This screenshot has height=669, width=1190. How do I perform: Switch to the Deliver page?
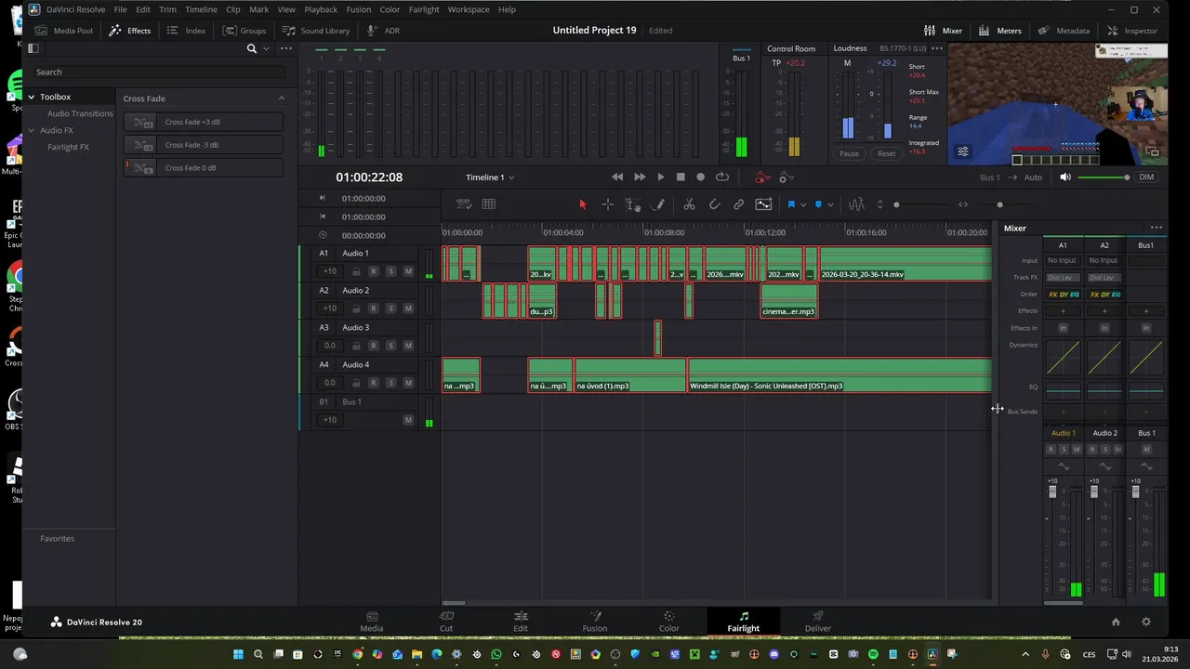click(818, 622)
